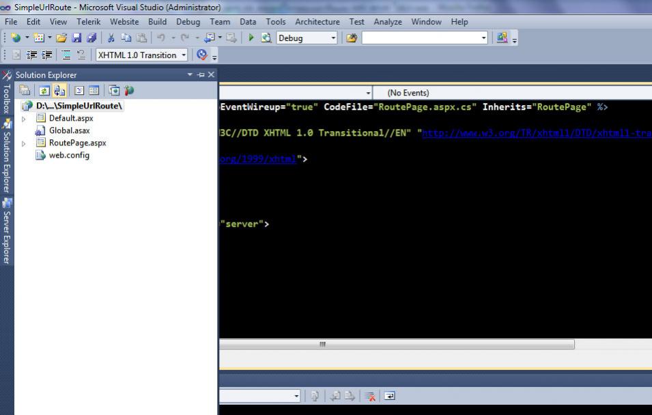Click Find Message in Code icon in Output toolbar
The height and width of the screenshot is (415, 652).
click(315, 397)
